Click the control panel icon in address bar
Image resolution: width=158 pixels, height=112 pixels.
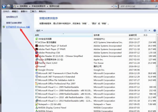click(x=15, y=6)
